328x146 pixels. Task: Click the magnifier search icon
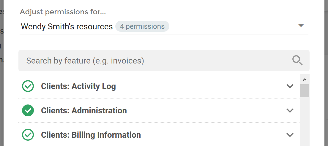tap(297, 61)
